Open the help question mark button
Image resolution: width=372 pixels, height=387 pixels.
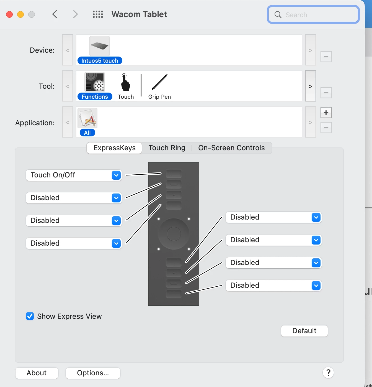coord(328,373)
